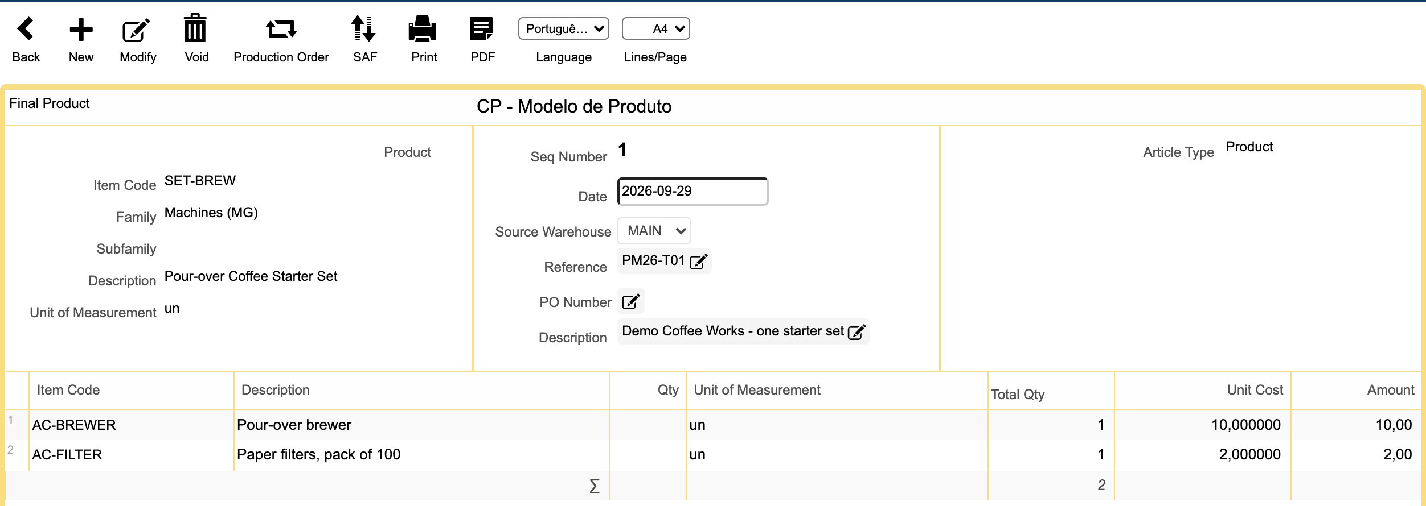This screenshot has width=1426, height=506.
Task: Click the SET-BREW item code value
Action: click(x=200, y=181)
